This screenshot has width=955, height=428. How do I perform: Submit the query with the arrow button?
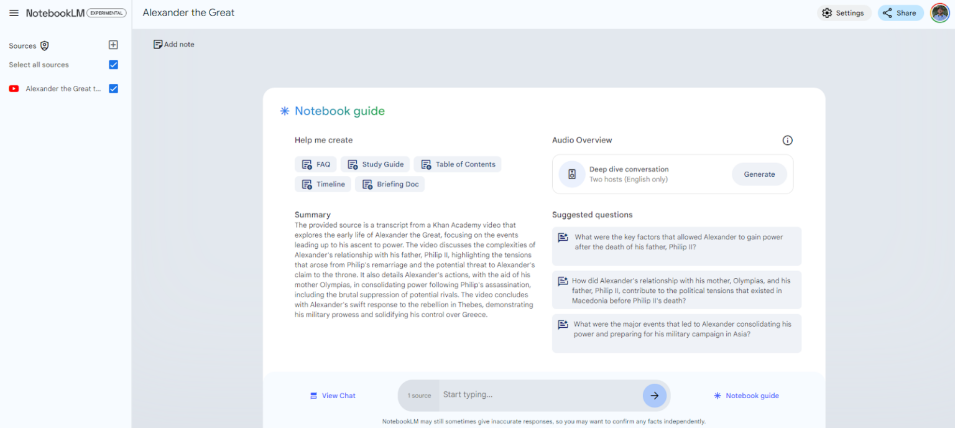(654, 396)
